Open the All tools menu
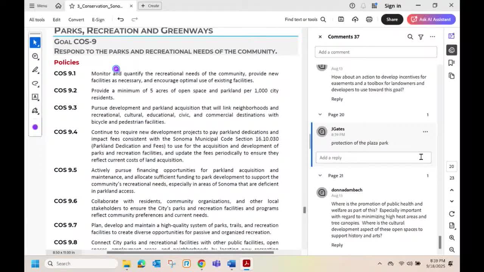Viewport: 484px width, 272px height. pyautogui.click(x=37, y=20)
